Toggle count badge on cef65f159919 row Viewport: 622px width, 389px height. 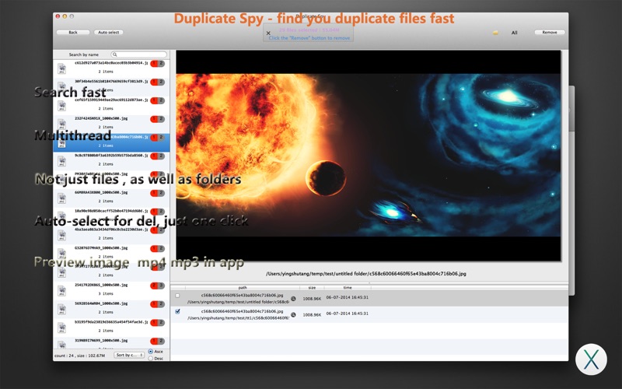pos(158,100)
